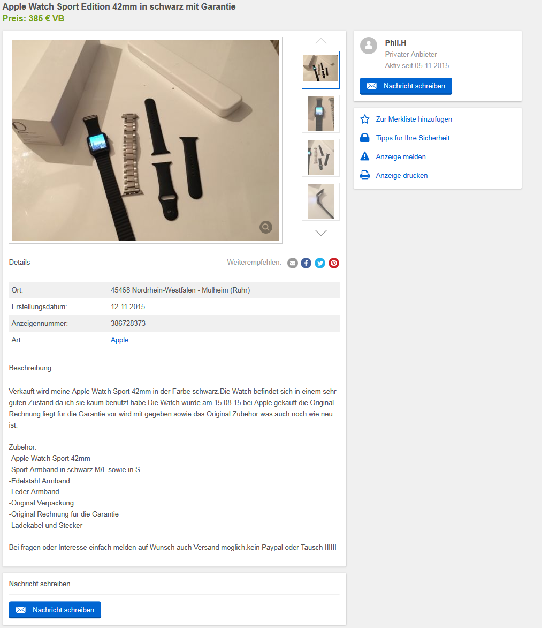
Task: Click the magnifier icon on main photo
Action: click(266, 227)
